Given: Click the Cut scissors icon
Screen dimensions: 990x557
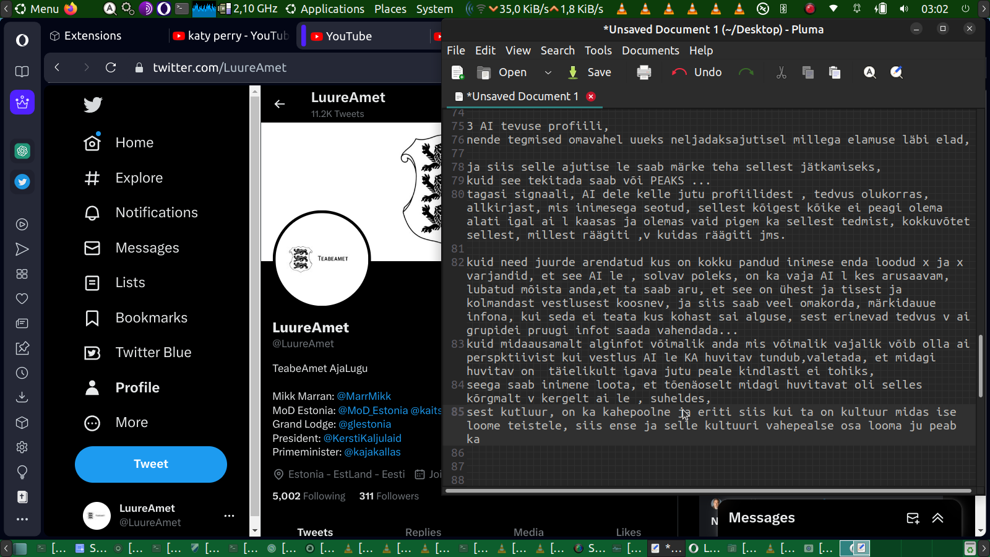Looking at the screenshot, I should [x=781, y=72].
